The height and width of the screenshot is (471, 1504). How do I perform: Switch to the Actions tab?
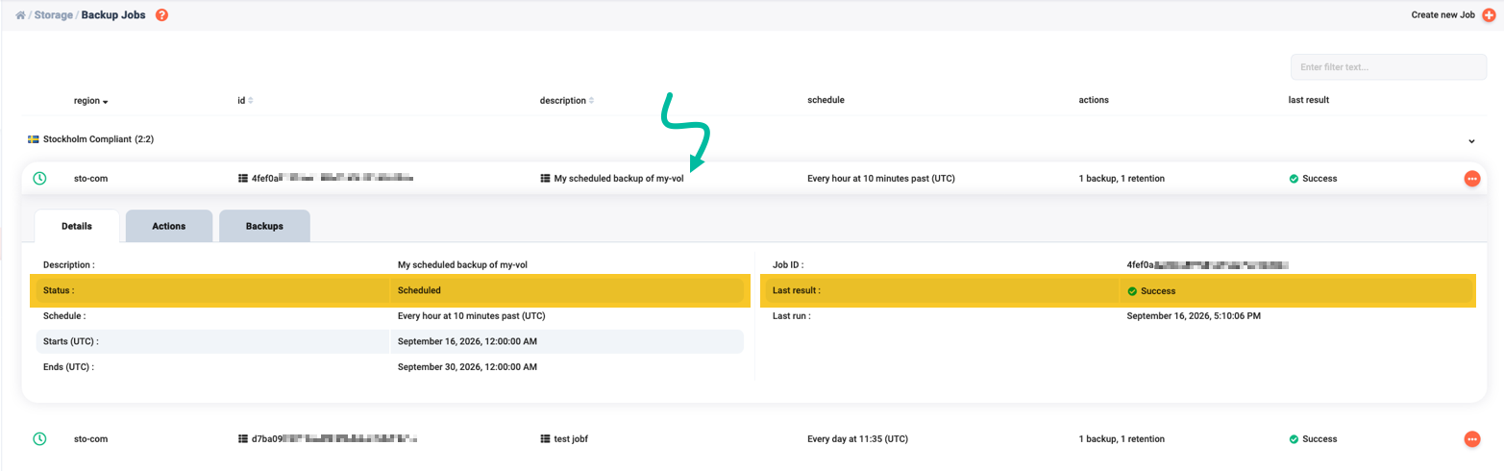tap(169, 226)
